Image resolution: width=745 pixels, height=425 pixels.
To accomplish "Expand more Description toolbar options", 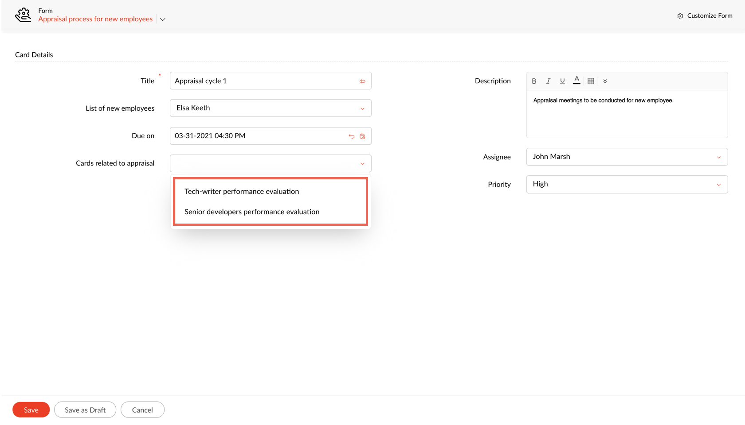I will point(605,81).
